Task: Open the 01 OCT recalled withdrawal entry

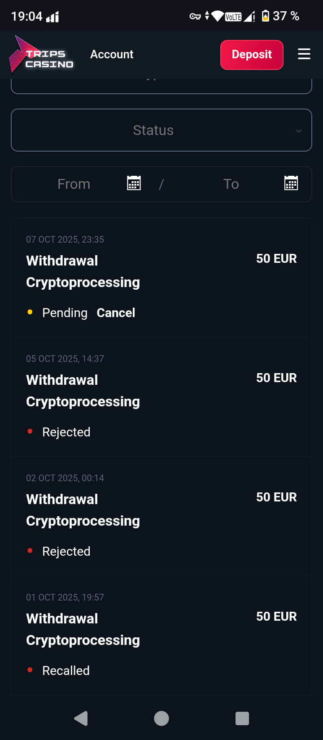Action: point(161,636)
